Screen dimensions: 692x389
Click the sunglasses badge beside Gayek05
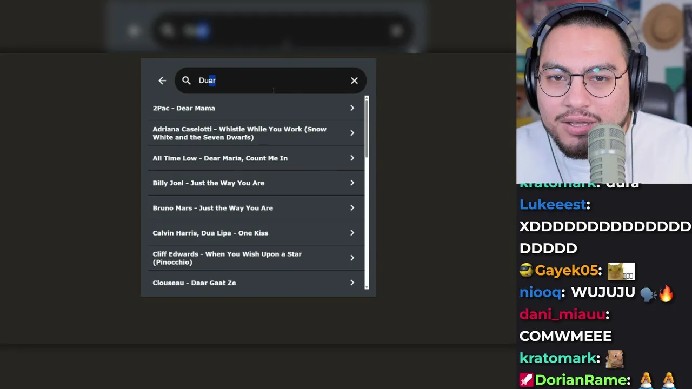click(526, 271)
